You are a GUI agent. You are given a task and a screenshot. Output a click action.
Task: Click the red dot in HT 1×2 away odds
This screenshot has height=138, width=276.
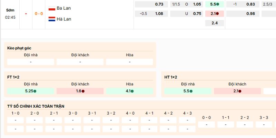point(240,91)
